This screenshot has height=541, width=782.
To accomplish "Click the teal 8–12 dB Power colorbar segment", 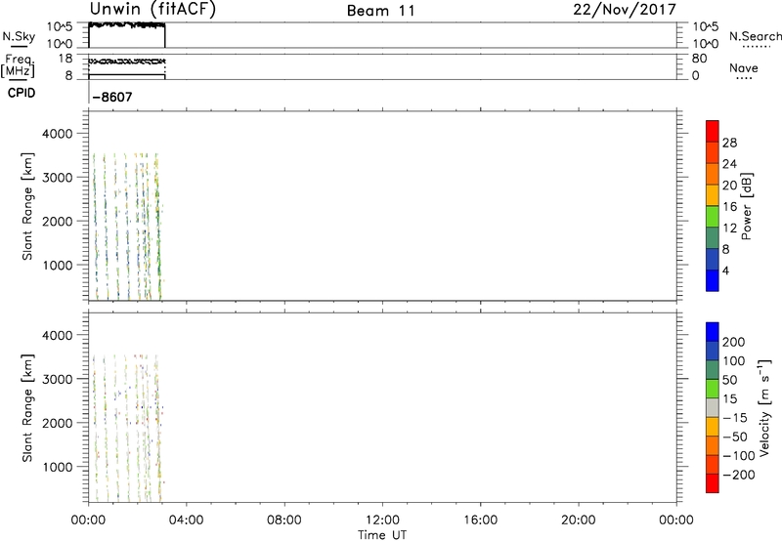I will 713,238.
